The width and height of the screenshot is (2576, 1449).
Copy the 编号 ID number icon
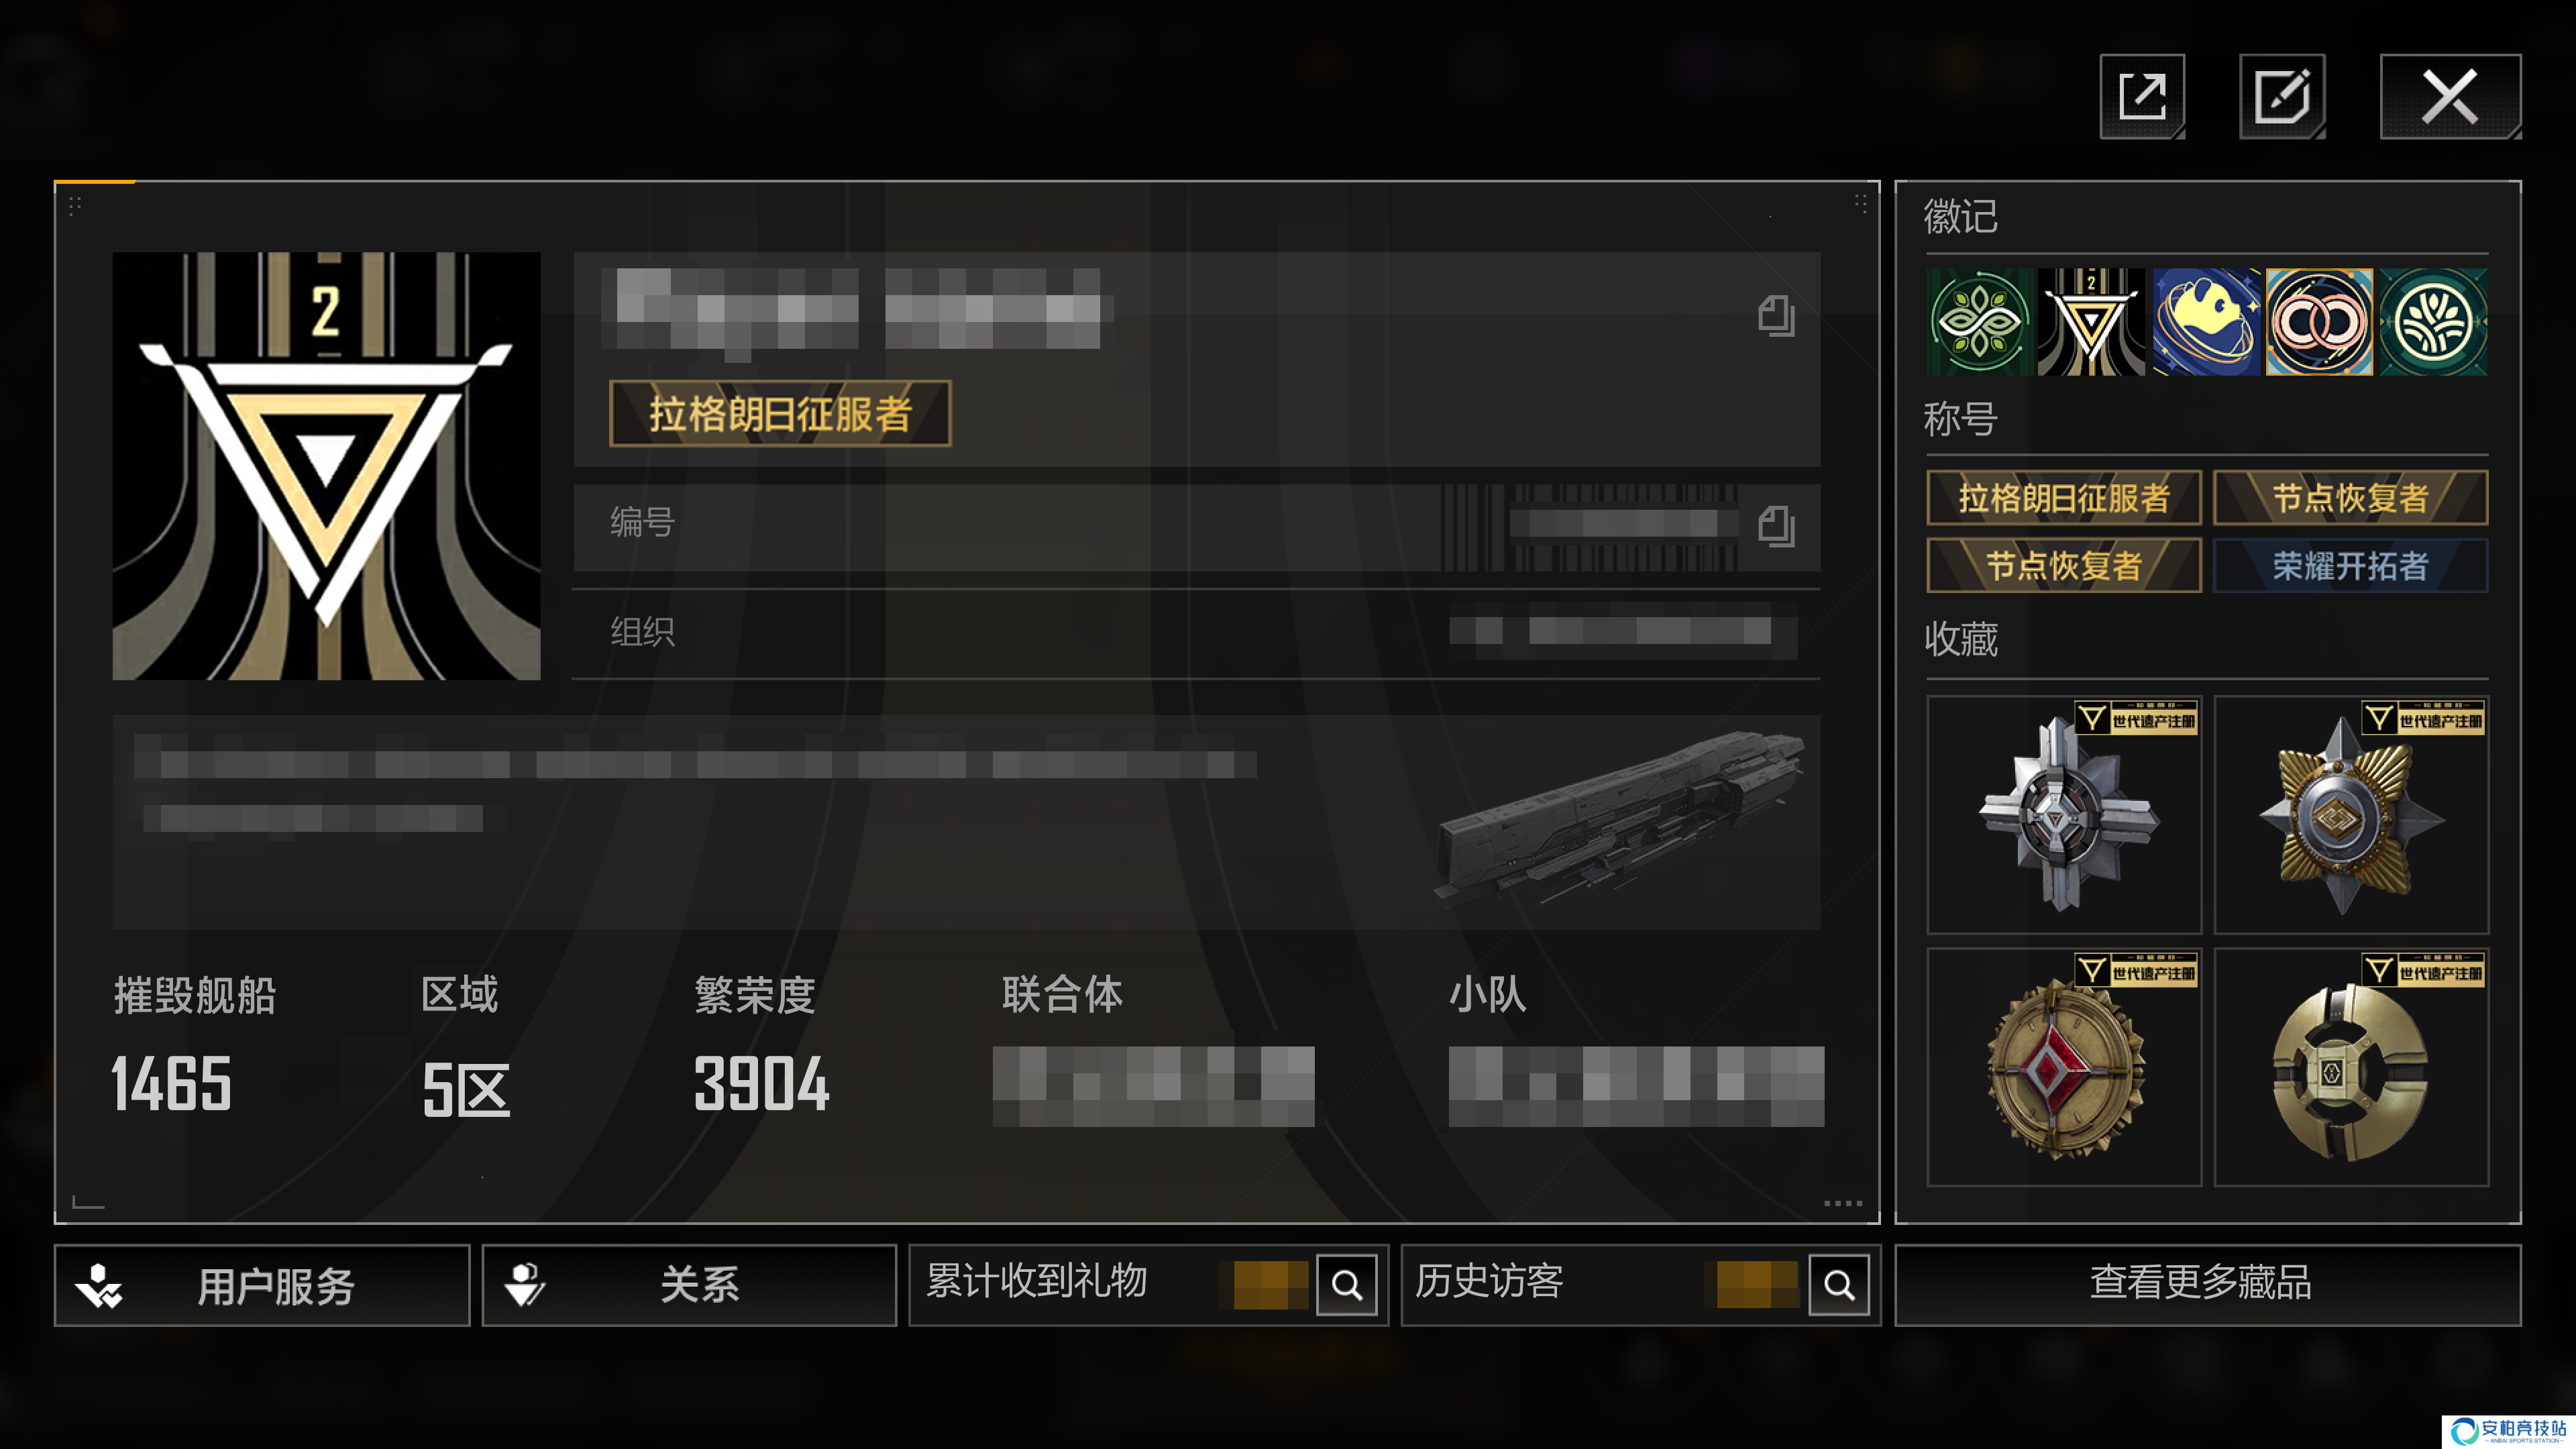(x=1776, y=526)
